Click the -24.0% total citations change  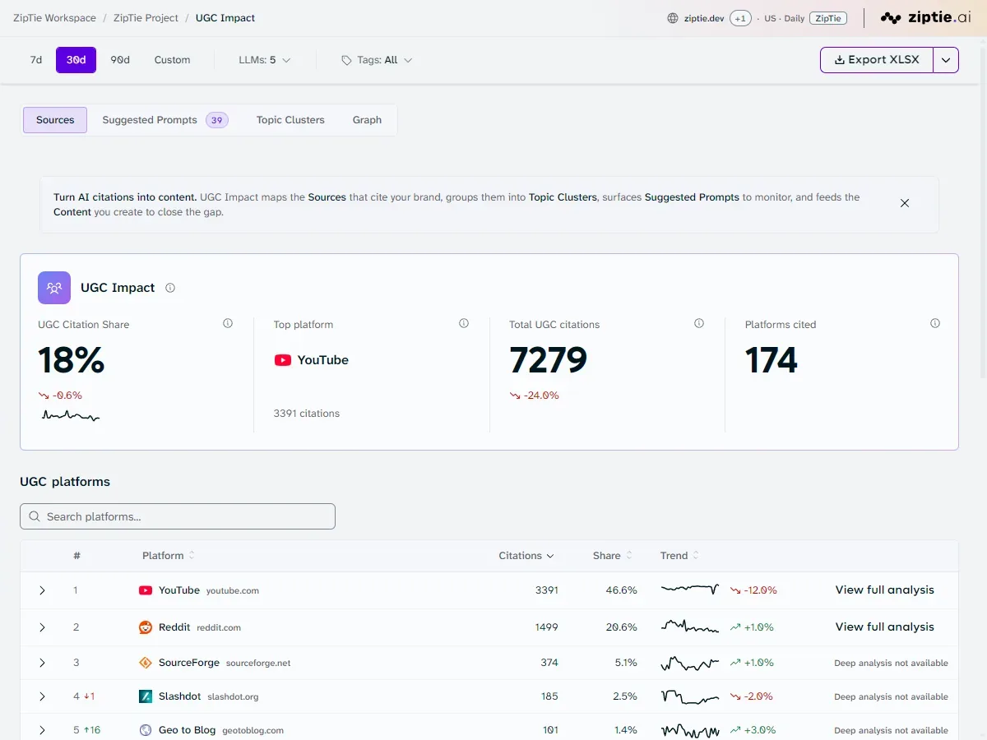534,395
